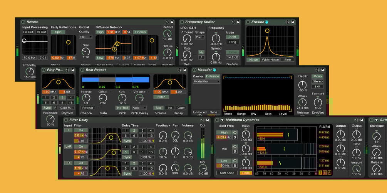Toggle Multiband Dynamics device activator

(x=217, y=120)
